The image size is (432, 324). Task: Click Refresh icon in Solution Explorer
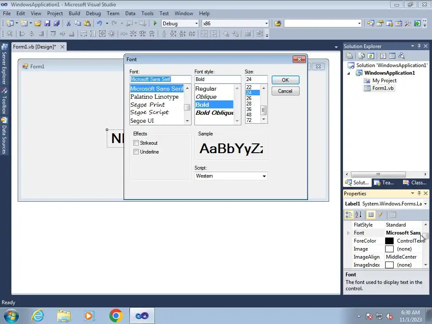point(371,56)
